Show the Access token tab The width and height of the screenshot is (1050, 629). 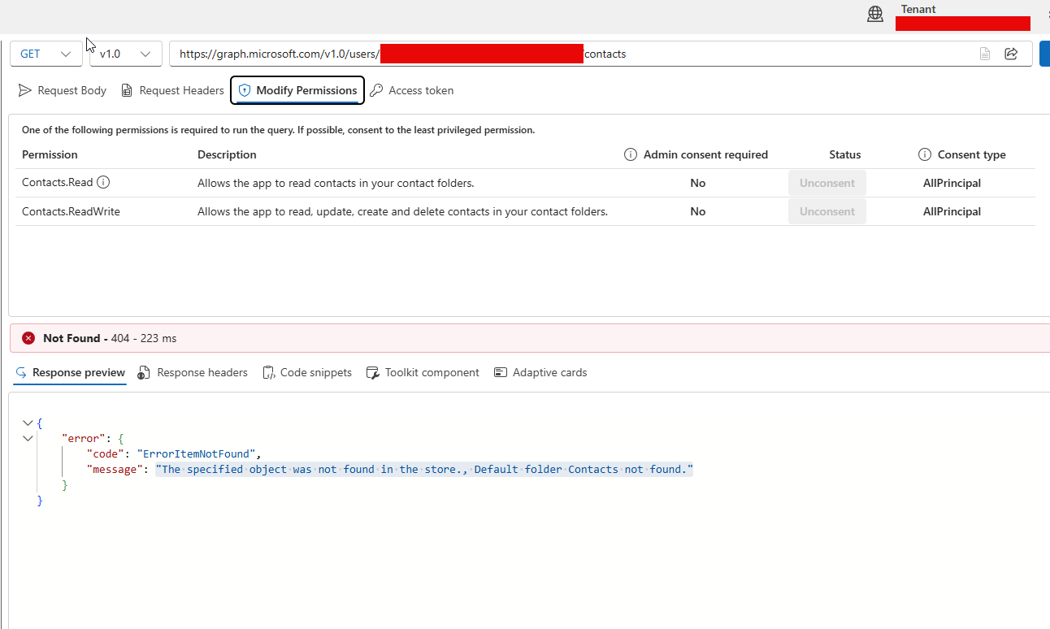(x=412, y=90)
